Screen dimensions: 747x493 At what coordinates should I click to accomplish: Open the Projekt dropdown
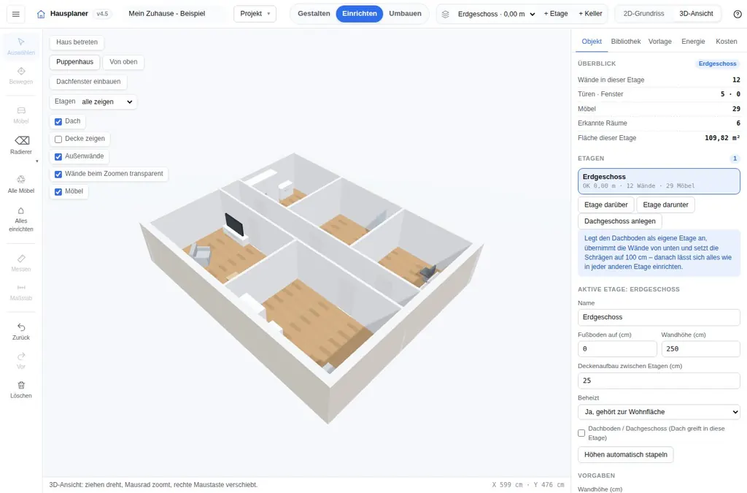click(255, 14)
